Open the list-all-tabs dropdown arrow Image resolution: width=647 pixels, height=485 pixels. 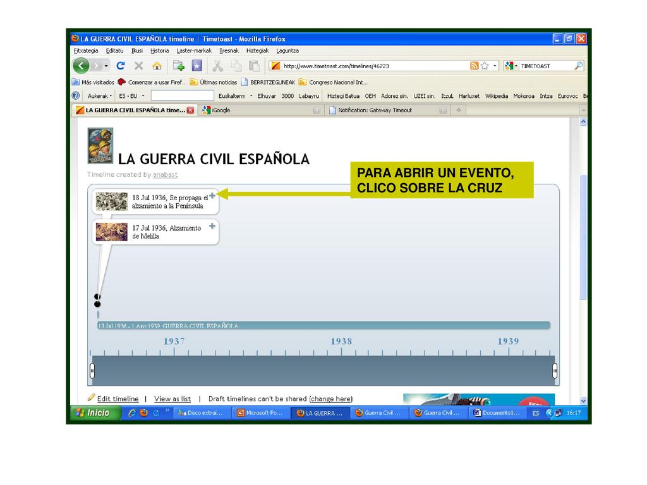click(583, 110)
